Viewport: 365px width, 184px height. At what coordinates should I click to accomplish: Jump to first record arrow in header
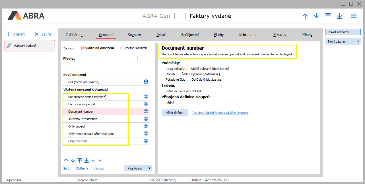[x=328, y=16]
